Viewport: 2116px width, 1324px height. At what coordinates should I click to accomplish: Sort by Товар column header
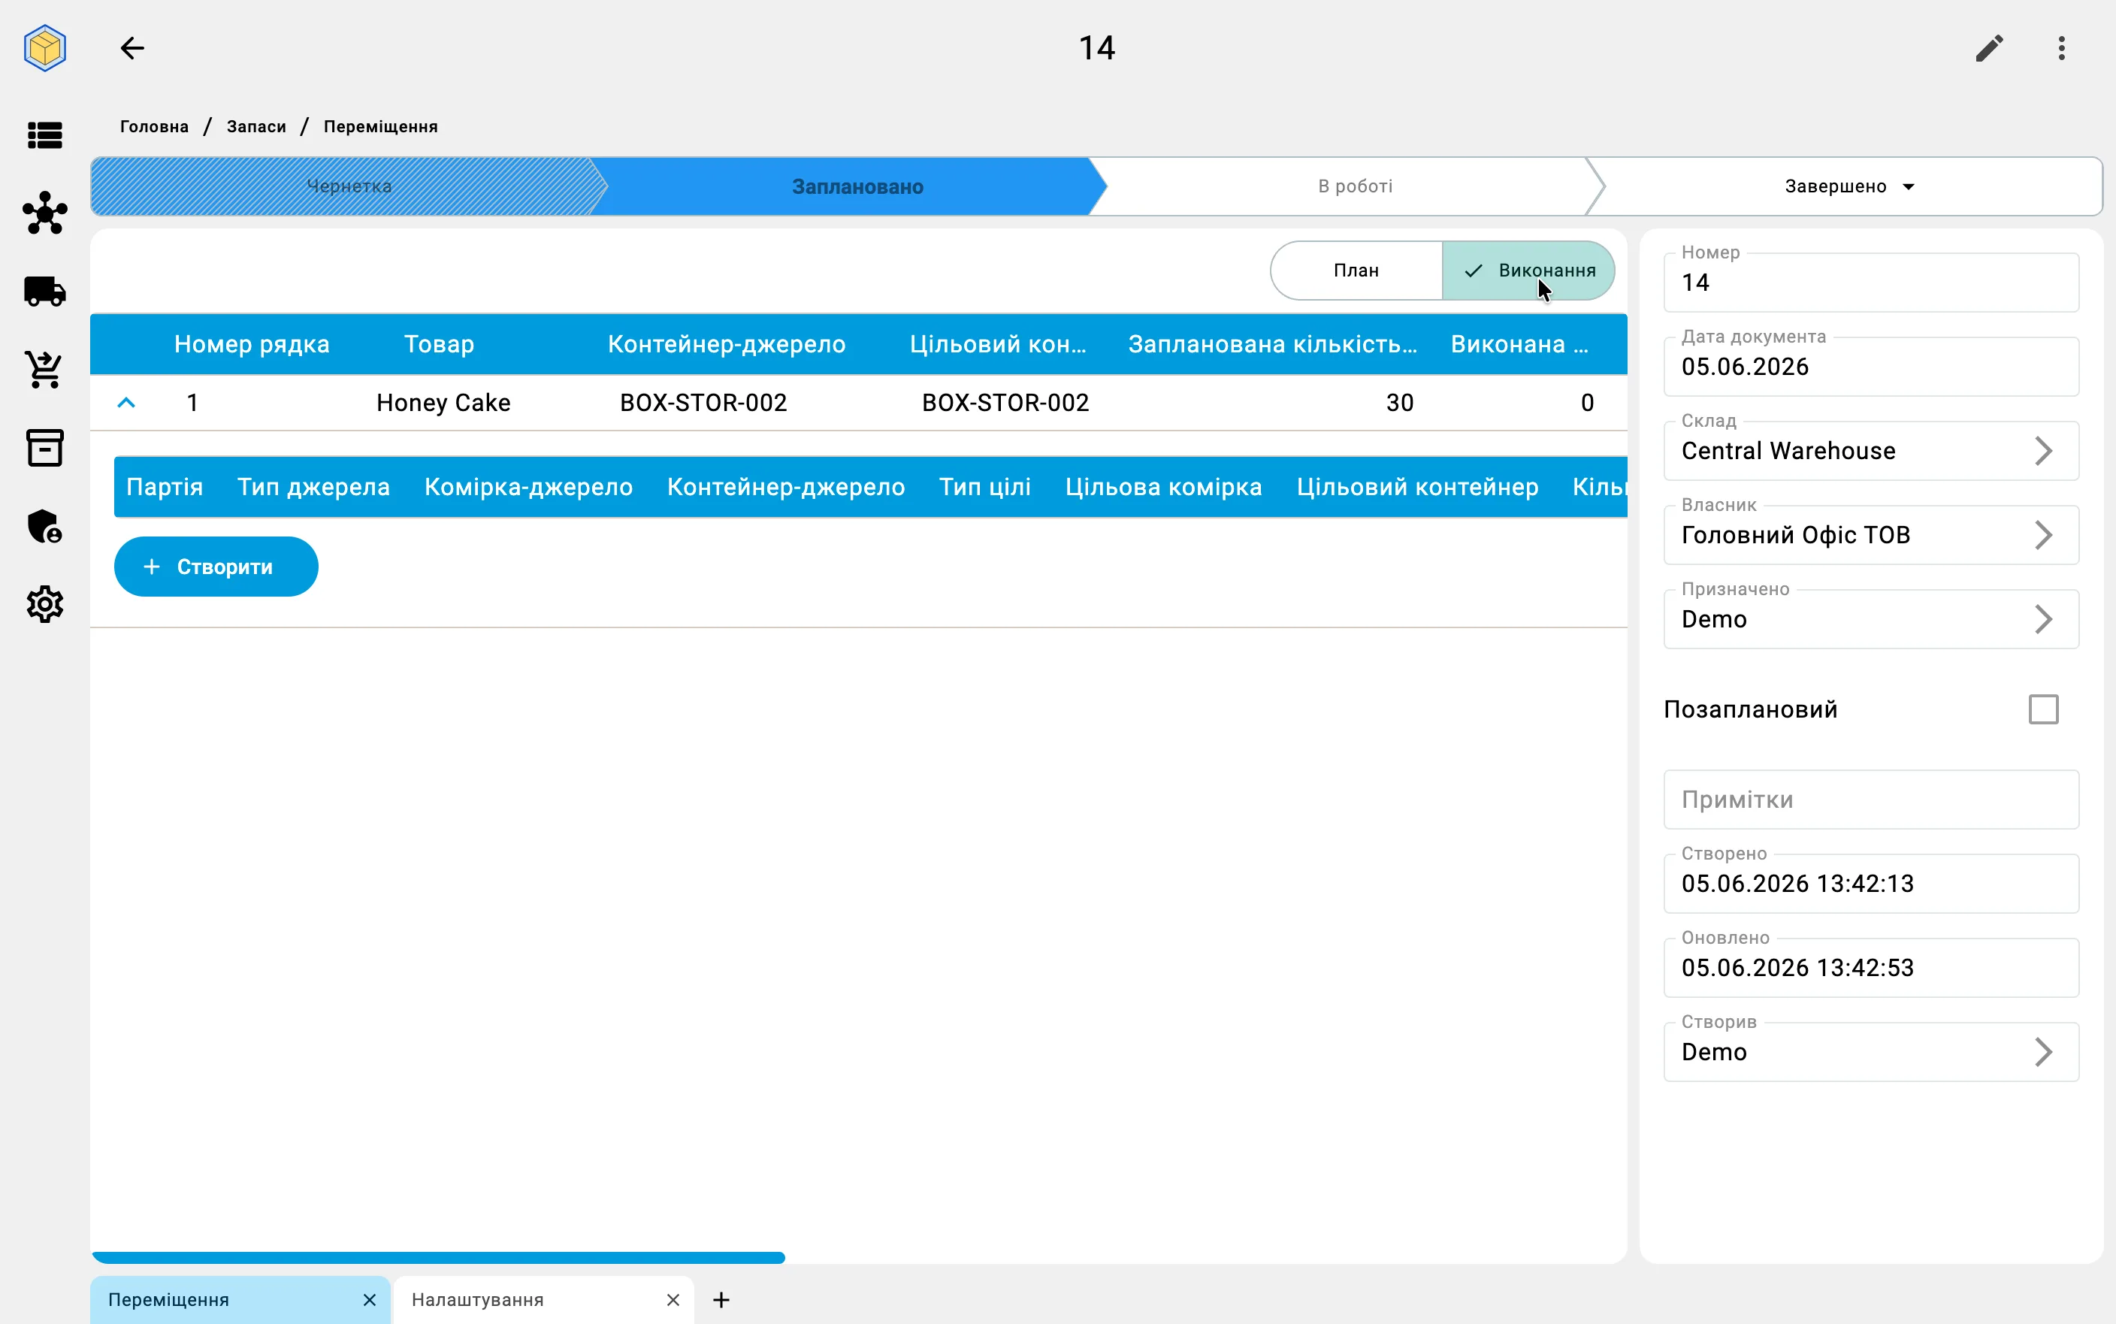point(439,344)
